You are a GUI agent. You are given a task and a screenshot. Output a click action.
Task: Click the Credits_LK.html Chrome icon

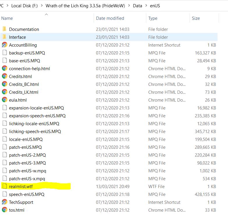pos(5,92)
